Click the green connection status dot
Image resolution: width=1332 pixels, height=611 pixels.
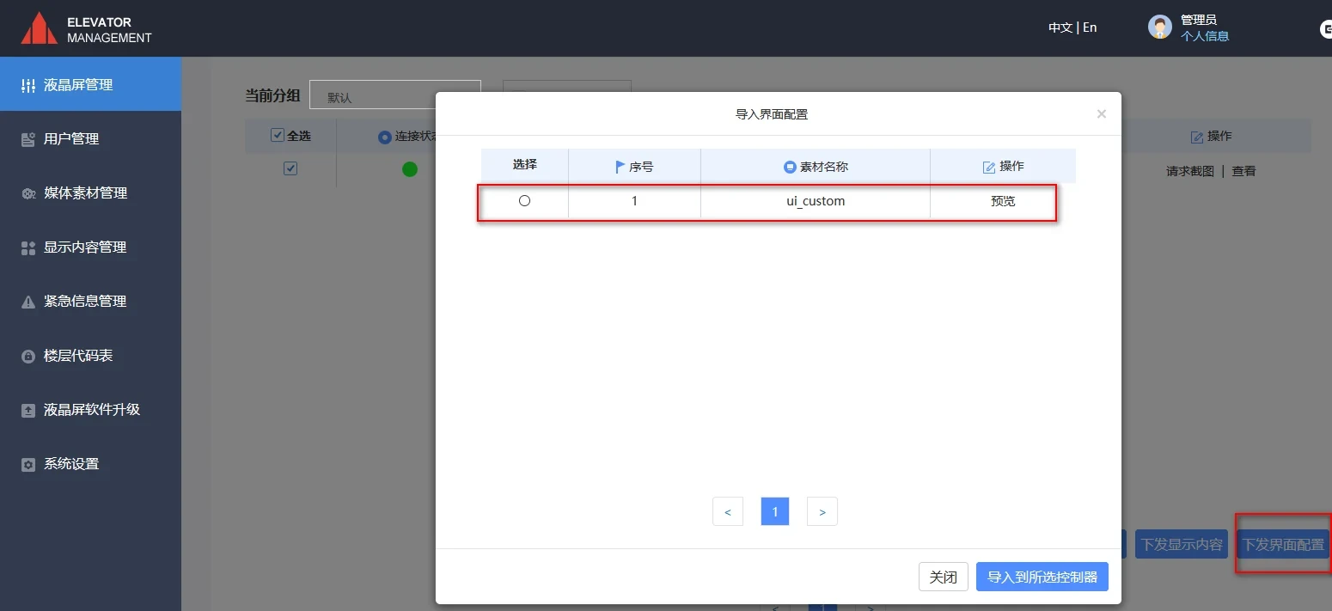(x=410, y=169)
